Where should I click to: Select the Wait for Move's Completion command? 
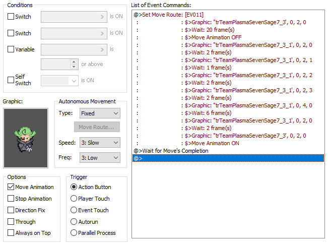click(171, 151)
